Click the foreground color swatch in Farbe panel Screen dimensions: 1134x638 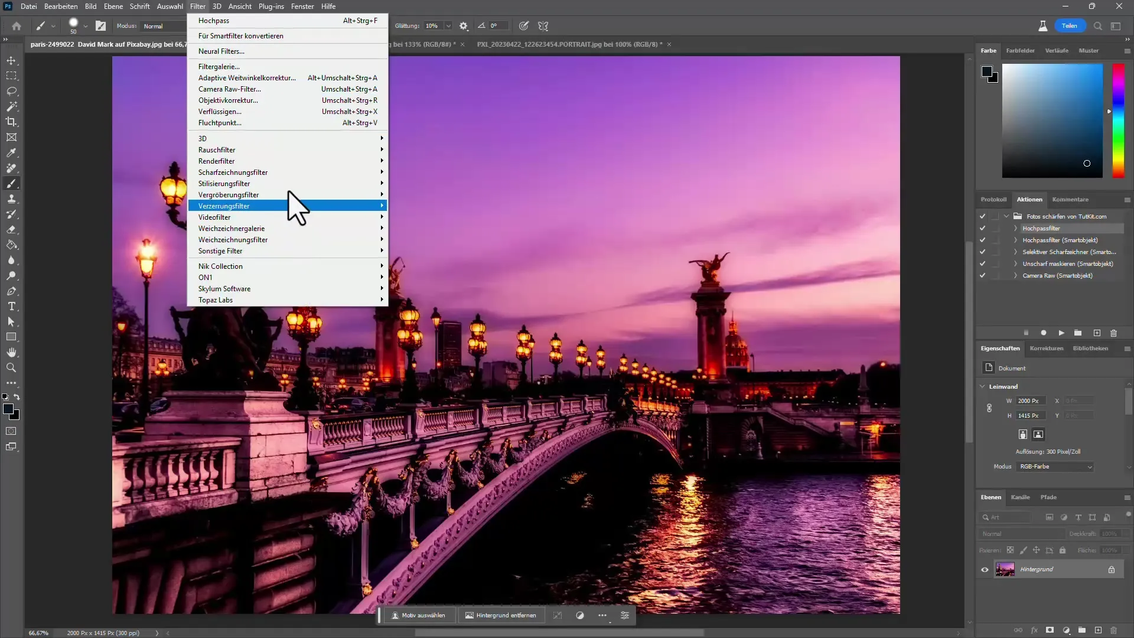[x=987, y=72]
